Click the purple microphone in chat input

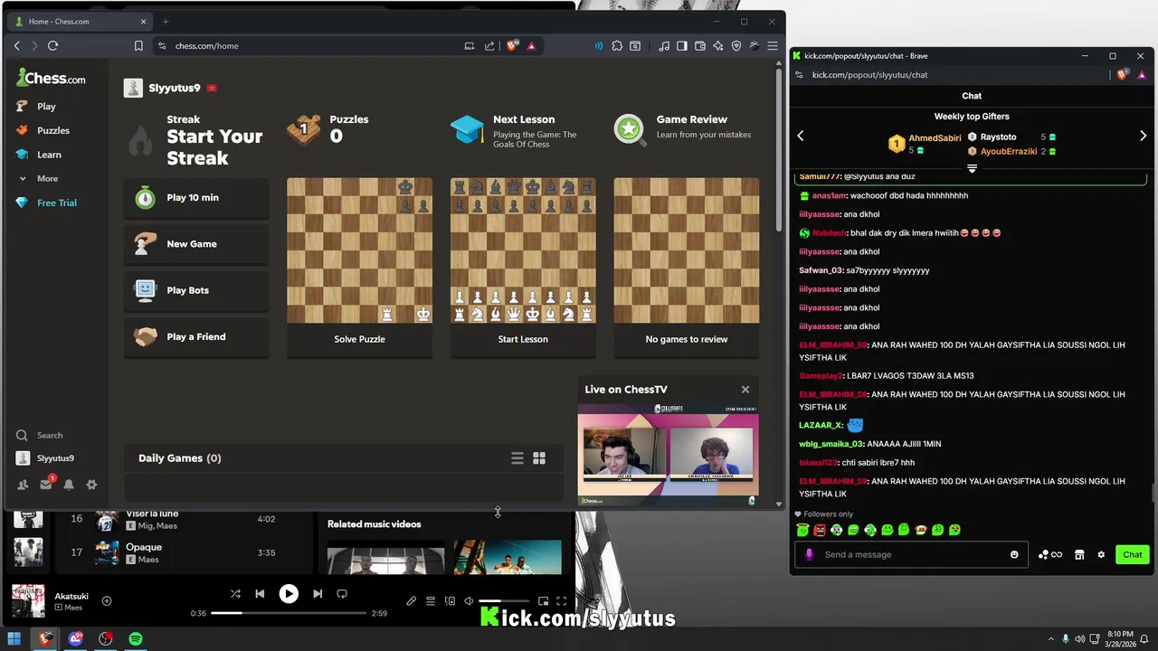809,554
